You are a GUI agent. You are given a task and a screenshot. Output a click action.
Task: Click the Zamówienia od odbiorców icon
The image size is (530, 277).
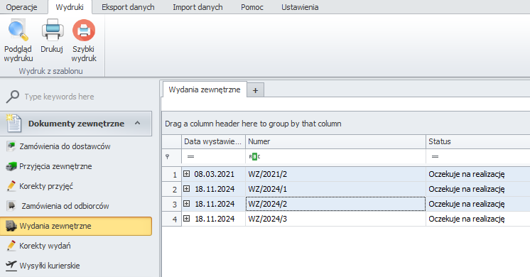click(11, 206)
